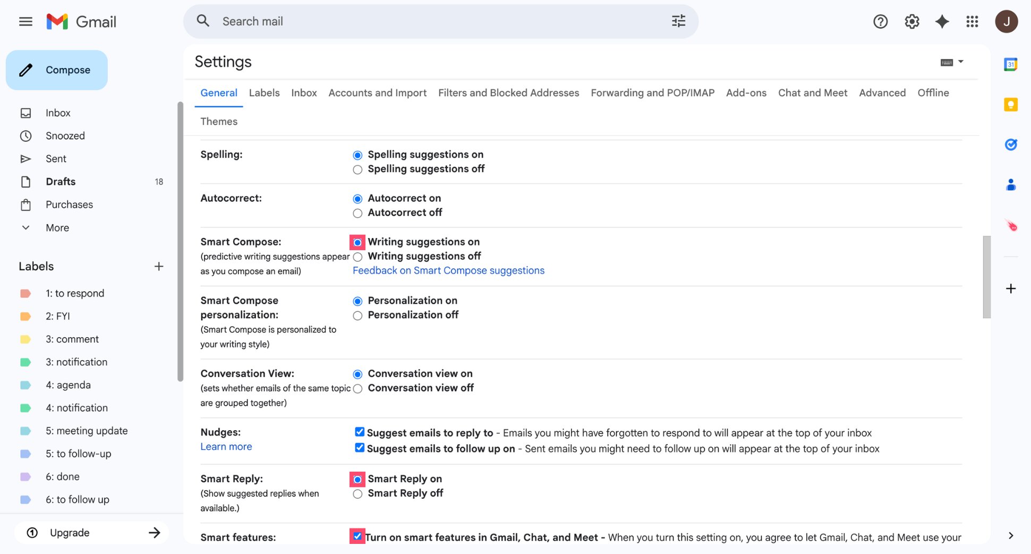Open Google Contacts in the side panel
This screenshot has height=554, width=1031.
(1011, 184)
